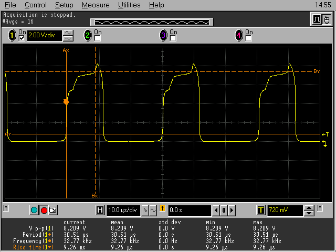
Task: Click the T trigger setup button
Action: click(x=261, y=210)
